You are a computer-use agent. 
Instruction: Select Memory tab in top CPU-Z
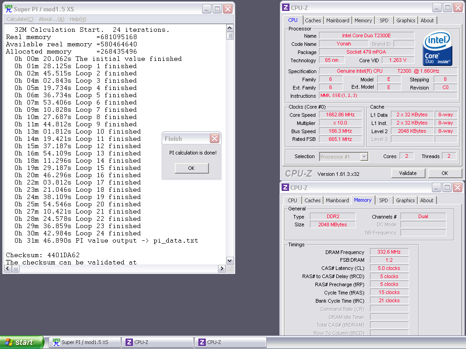(363, 20)
